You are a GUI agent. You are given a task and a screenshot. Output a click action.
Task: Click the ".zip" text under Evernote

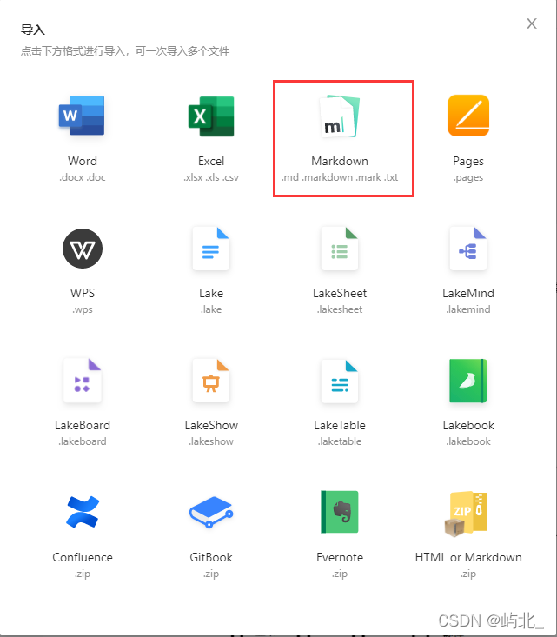340,574
